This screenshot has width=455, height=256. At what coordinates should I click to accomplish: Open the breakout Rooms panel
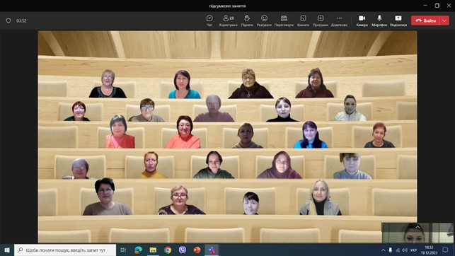pos(303,21)
